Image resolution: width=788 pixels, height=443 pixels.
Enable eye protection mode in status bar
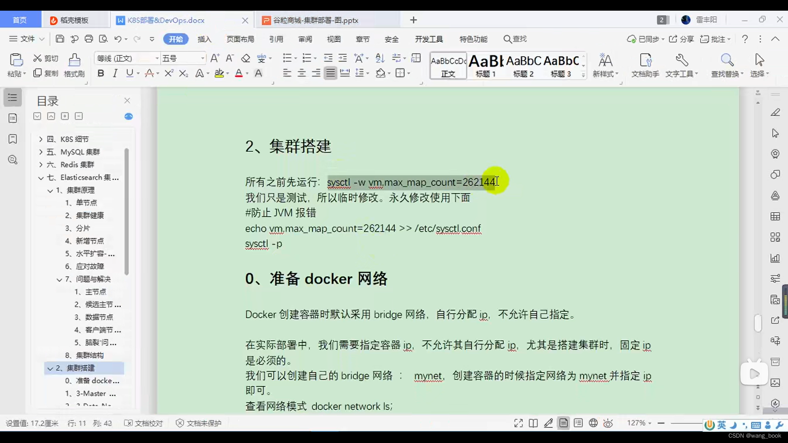[608, 423]
